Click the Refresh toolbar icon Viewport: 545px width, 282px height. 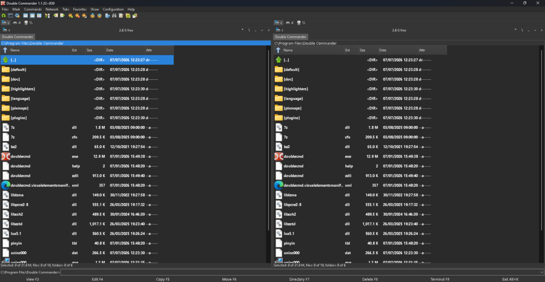click(4, 15)
